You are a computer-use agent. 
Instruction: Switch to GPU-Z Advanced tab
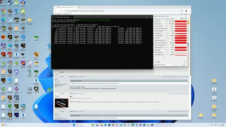point(167,19)
